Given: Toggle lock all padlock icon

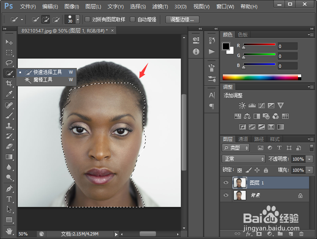Looking at the screenshot, I should coord(266,170).
